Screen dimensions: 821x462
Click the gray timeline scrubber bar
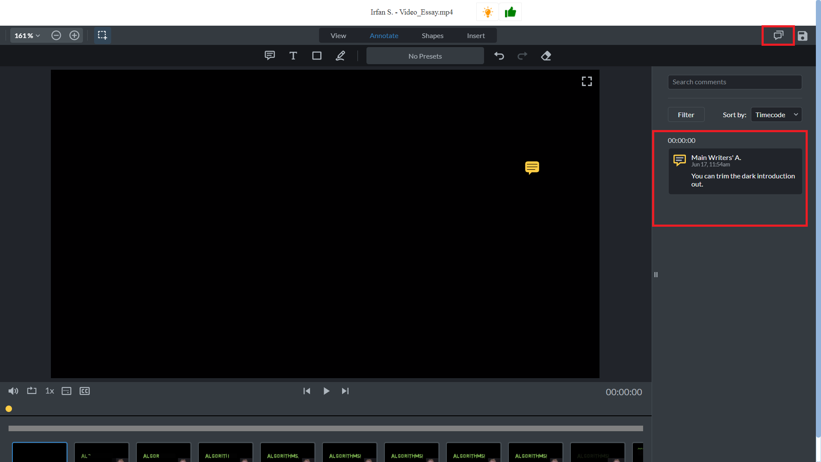point(325,428)
